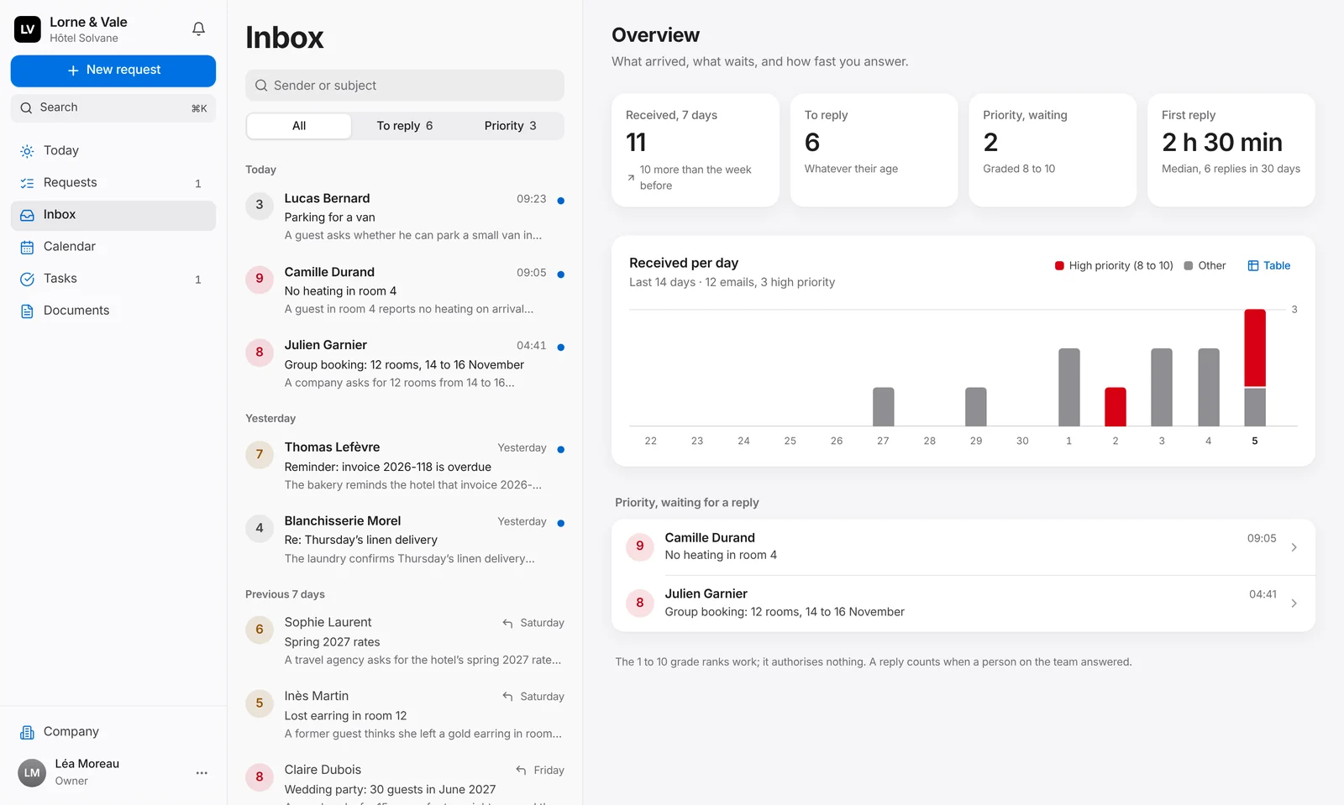This screenshot has width=1344, height=805.
Task: Click grade 3 badge on Lucas Bernard email
Action: (x=260, y=205)
